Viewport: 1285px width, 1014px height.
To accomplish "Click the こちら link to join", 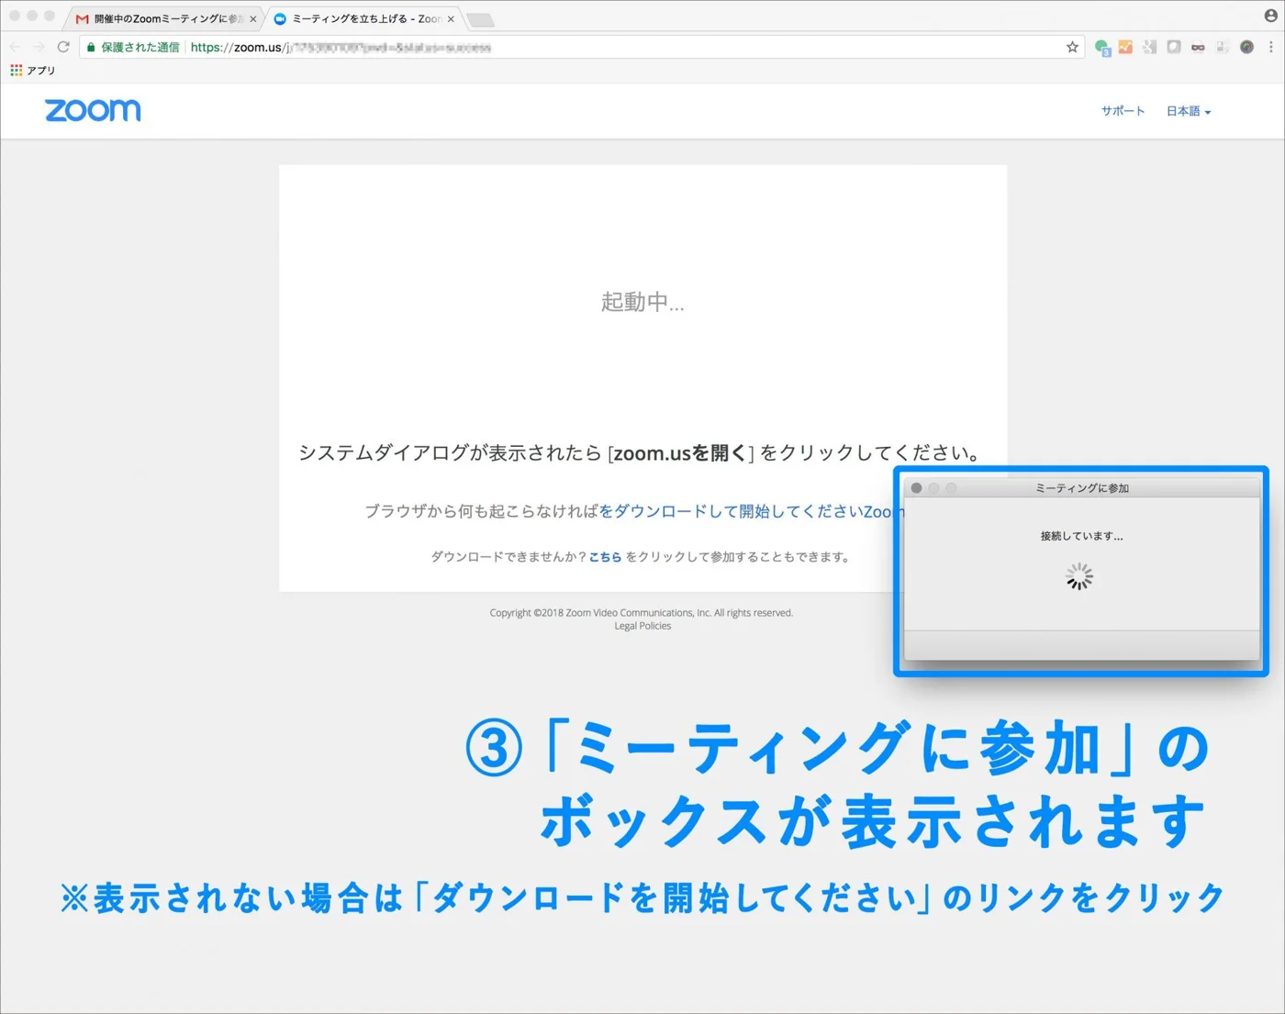I will click(605, 557).
